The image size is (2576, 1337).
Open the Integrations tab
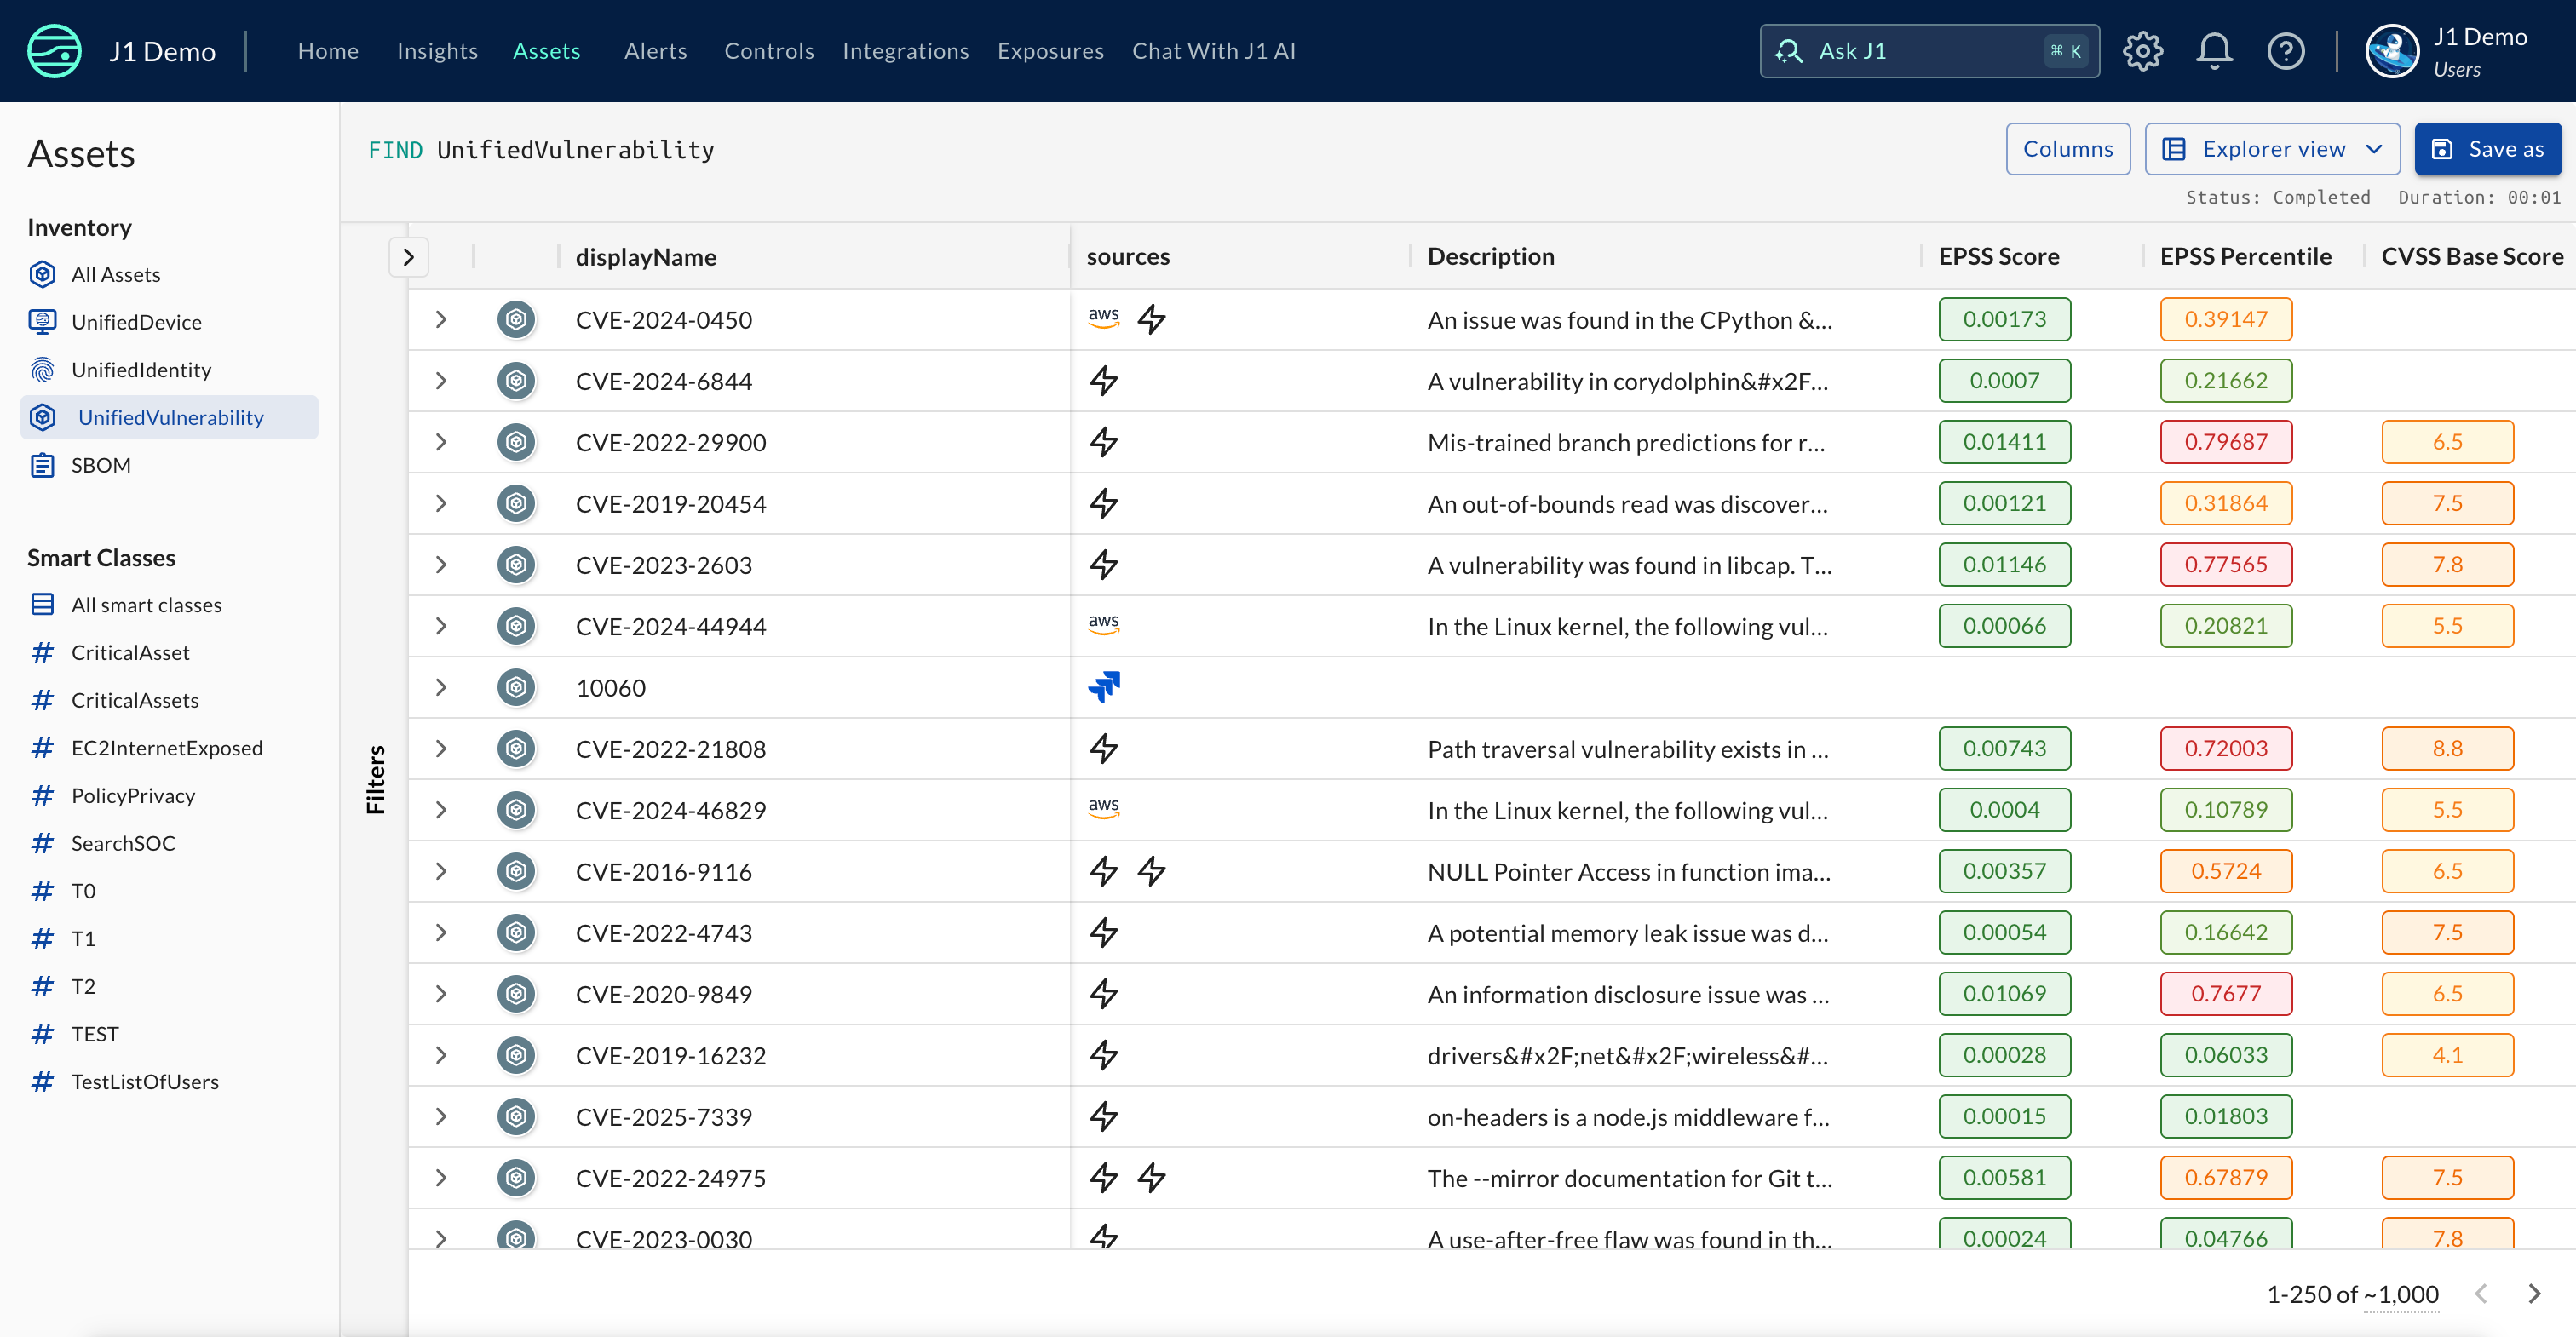905,51
